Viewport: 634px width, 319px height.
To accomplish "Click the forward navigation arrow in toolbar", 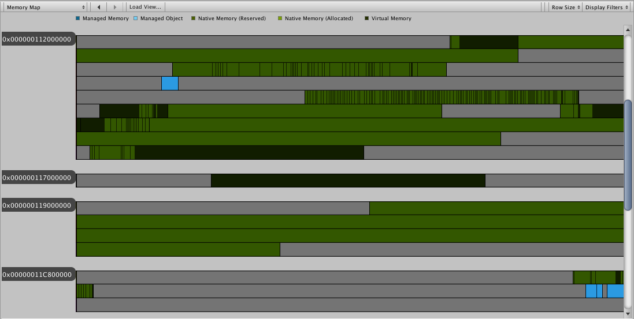I will click(115, 7).
